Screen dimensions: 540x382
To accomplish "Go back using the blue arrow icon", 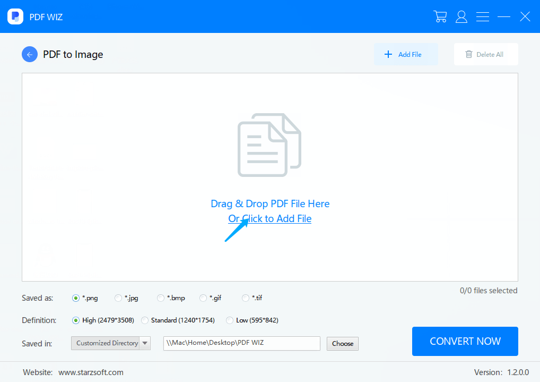I will [x=30, y=54].
